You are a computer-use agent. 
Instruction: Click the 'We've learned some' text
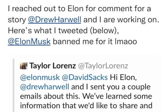click(x=117, y=96)
